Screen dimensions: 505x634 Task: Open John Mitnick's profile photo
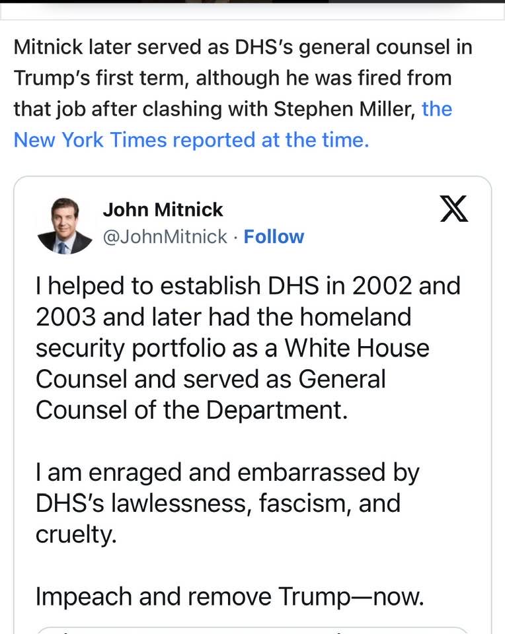coord(64,225)
